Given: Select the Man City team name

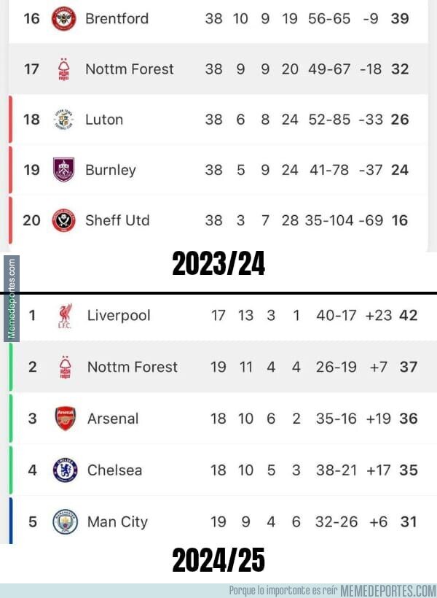Looking at the screenshot, I should [117, 521].
